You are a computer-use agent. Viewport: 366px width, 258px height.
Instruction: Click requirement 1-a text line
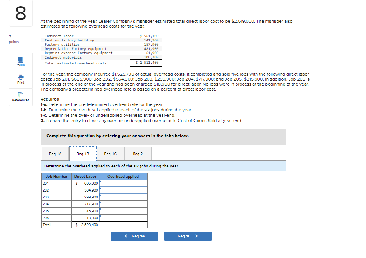tap(102, 104)
